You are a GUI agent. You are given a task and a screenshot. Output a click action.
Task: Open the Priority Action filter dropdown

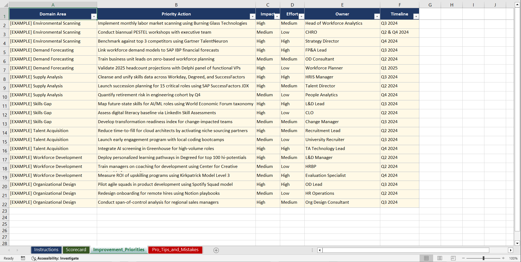[x=252, y=16]
